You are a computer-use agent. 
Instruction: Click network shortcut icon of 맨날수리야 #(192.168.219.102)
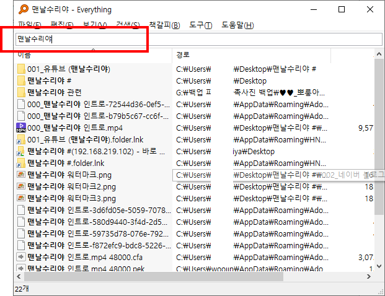21,151
